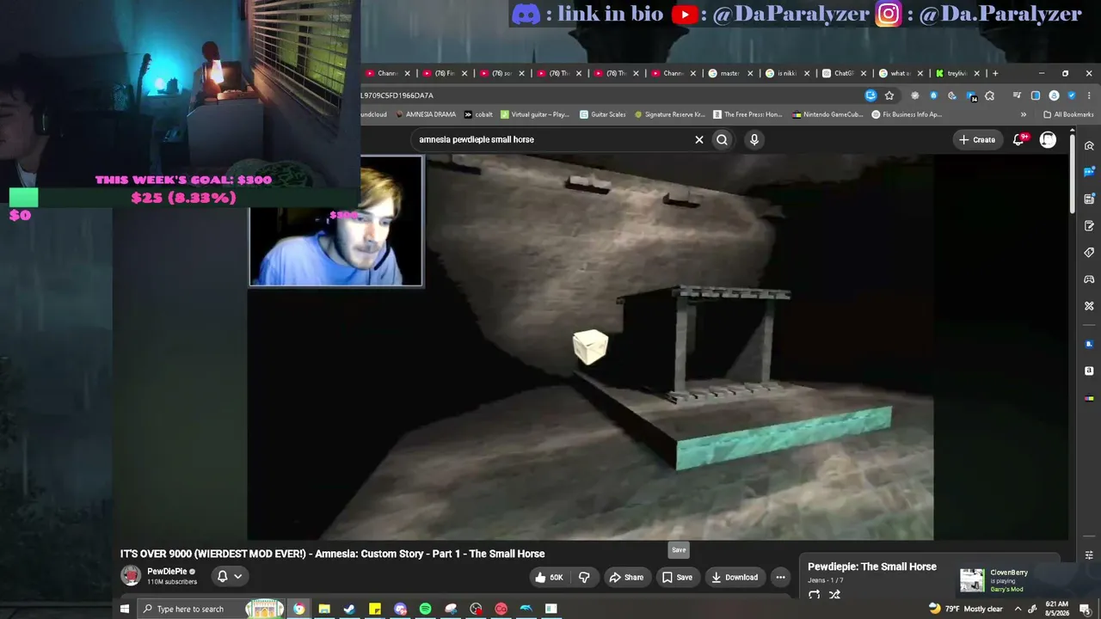The image size is (1101, 619).
Task: Bookmark this page with the star icon
Action: coord(889,95)
